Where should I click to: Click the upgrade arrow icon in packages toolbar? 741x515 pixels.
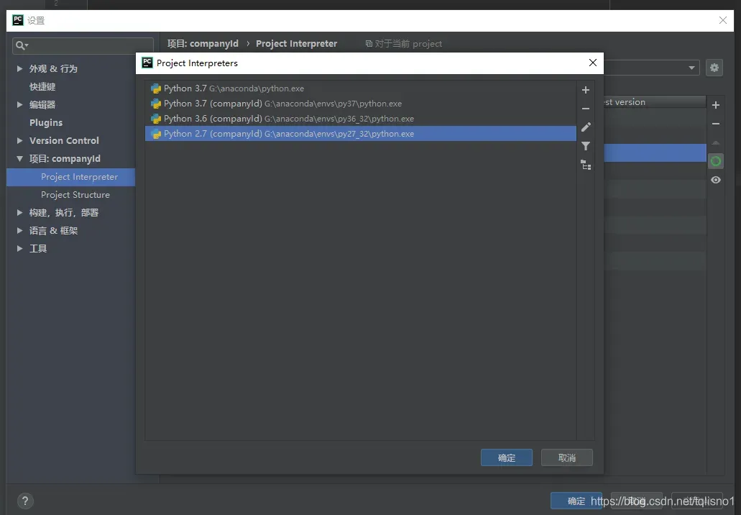pyautogui.click(x=715, y=142)
